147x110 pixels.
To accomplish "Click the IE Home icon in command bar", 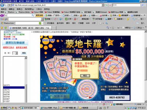I will 108,28.
